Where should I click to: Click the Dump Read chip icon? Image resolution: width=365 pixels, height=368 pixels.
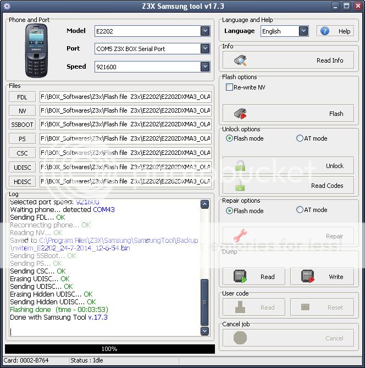(240, 276)
